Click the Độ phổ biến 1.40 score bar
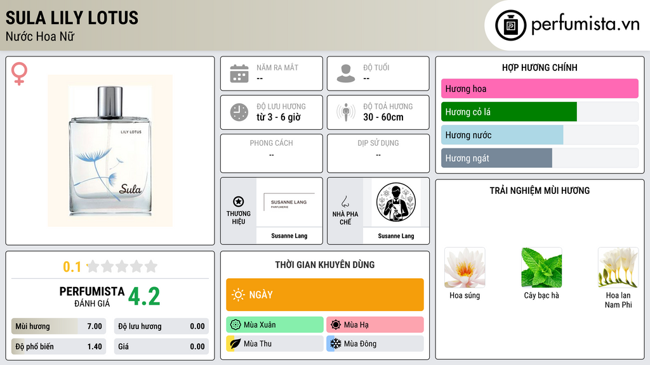The width and height of the screenshot is (650, 365). coord(58,347)
